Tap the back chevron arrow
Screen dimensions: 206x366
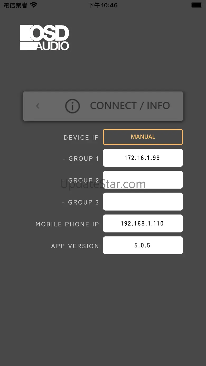click(38, 106)
